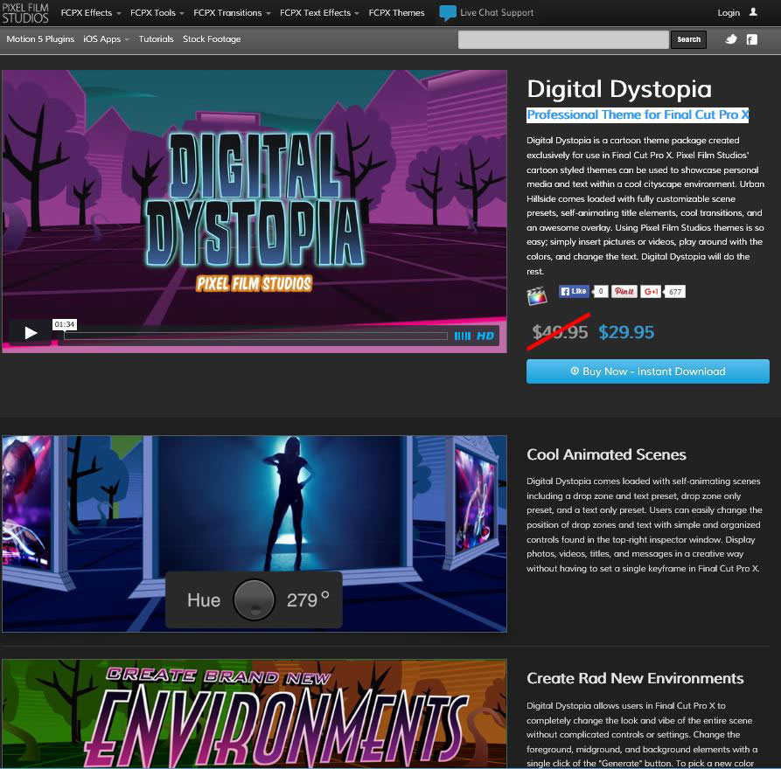The image size is (781, 769).
Task: Focus the search input field
Action: tap(563, 40)
